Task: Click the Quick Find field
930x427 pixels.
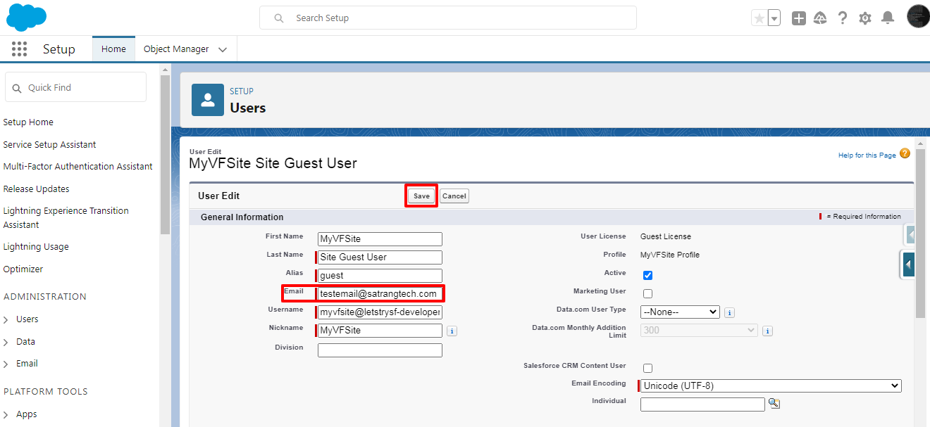Action: (x=75, y=87)
